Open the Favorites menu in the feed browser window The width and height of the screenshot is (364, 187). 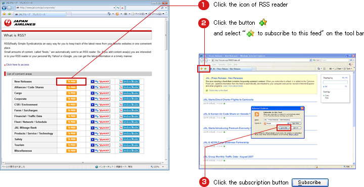[x=221, y=65]
